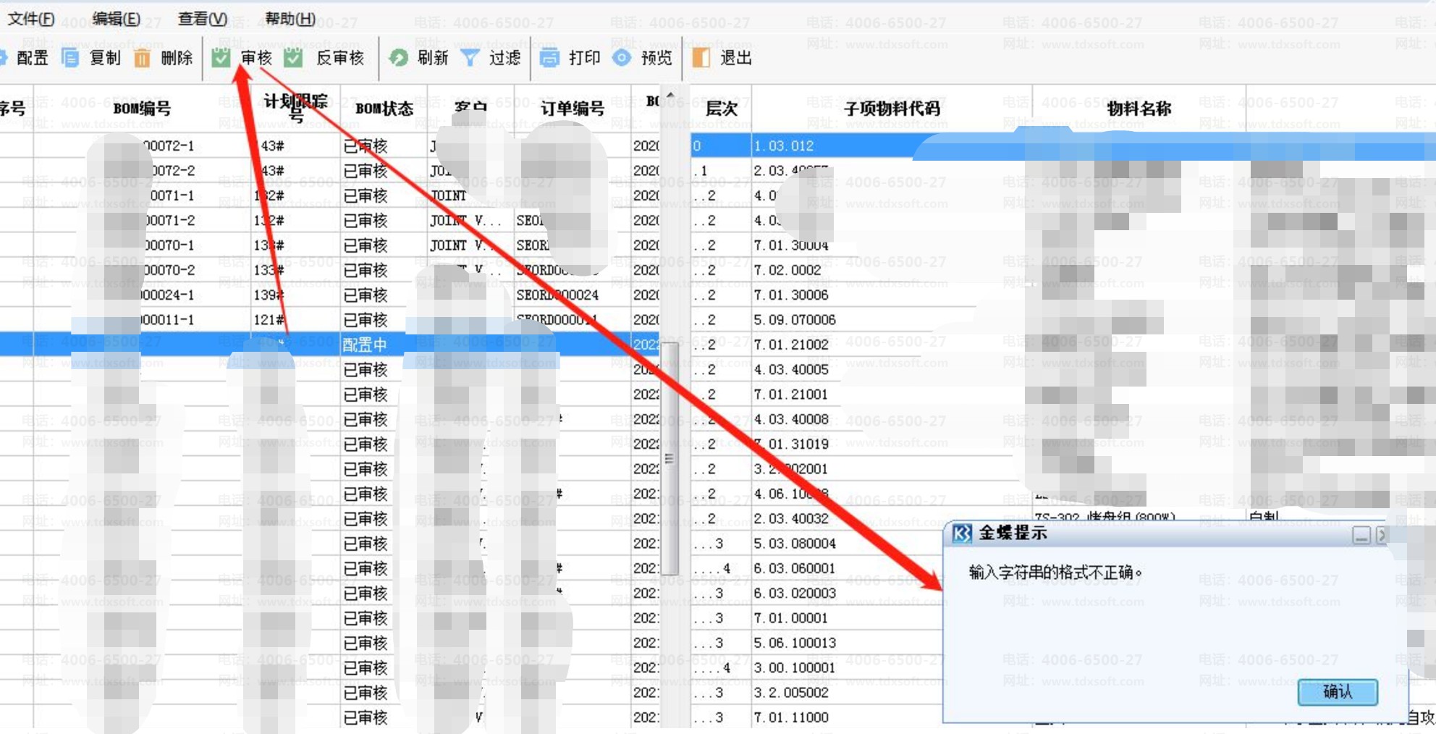Select material code 5.06.100013
The height and width of the screenshot is (734, 1436).
point(795,643)
